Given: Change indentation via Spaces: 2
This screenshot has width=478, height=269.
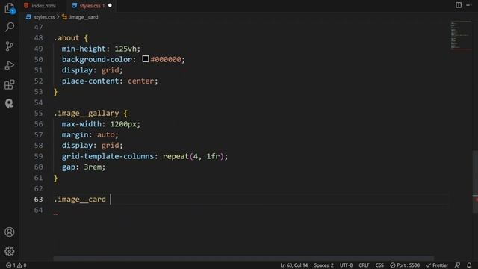Looking at the screenshot, I should pos(323,265).
